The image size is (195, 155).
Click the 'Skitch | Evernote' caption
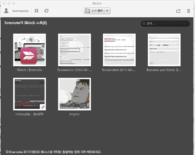click(30, 70)
